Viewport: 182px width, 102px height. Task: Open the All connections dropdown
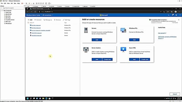pos(48,15)
